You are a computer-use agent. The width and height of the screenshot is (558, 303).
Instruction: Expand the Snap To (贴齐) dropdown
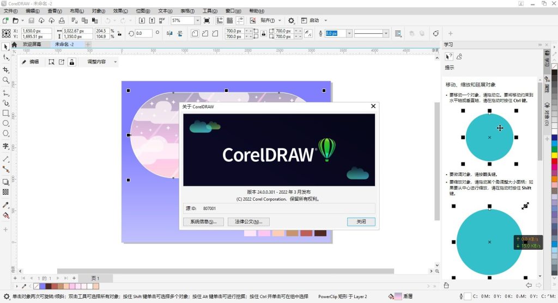(280, 21)
